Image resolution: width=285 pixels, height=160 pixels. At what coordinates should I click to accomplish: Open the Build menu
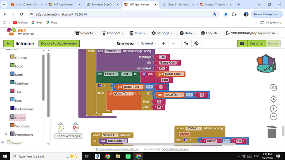click(x=138, y=33)
